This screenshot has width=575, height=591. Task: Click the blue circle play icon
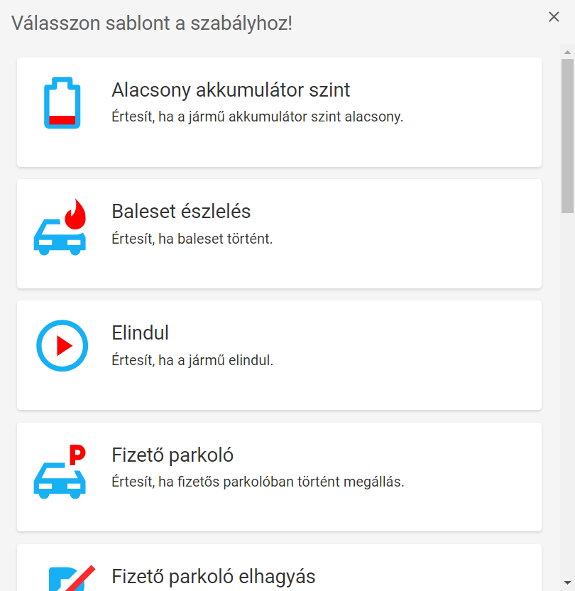coord(62,346)
